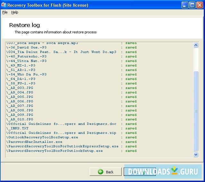Click the green back arrow icon
The image size is (205, 182).
(100, 172)
